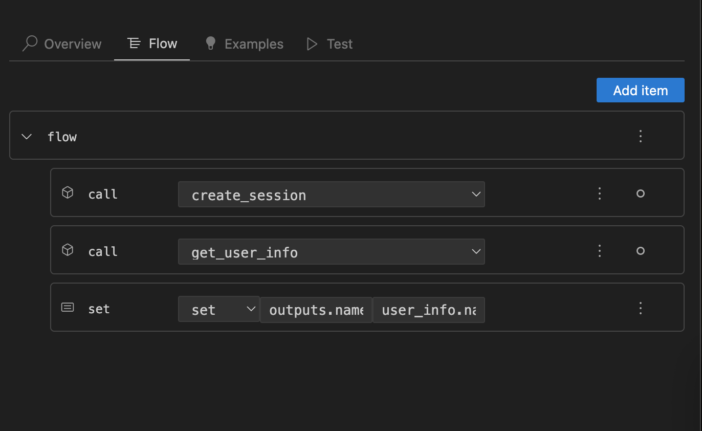Open three-dot menu for get_user_info call
Viewport: 702px width, 431px height.
pos(600,251)
